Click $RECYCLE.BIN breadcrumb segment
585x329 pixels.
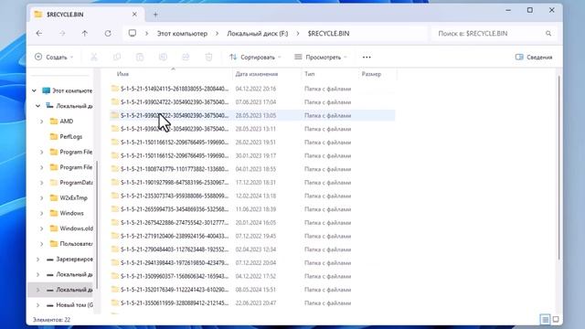click(x=329, y=34)
